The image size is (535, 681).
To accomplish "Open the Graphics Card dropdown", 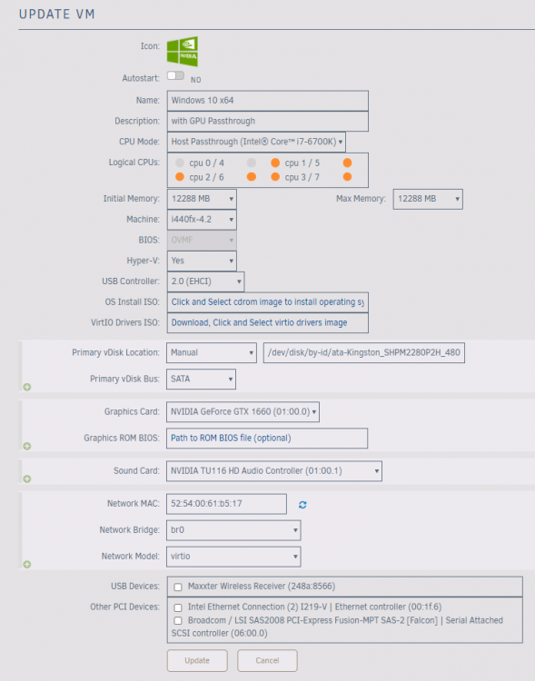I will (x=243, y=411).
